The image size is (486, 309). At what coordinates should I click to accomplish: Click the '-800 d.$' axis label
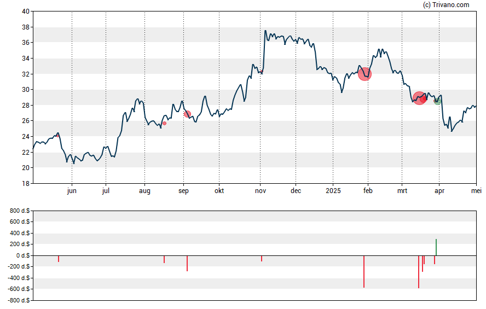[19, 300]
